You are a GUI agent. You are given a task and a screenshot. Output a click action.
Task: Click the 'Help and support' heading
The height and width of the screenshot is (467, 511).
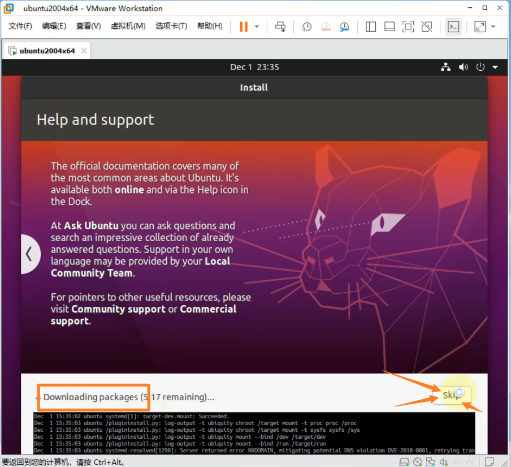click(95, 120)
